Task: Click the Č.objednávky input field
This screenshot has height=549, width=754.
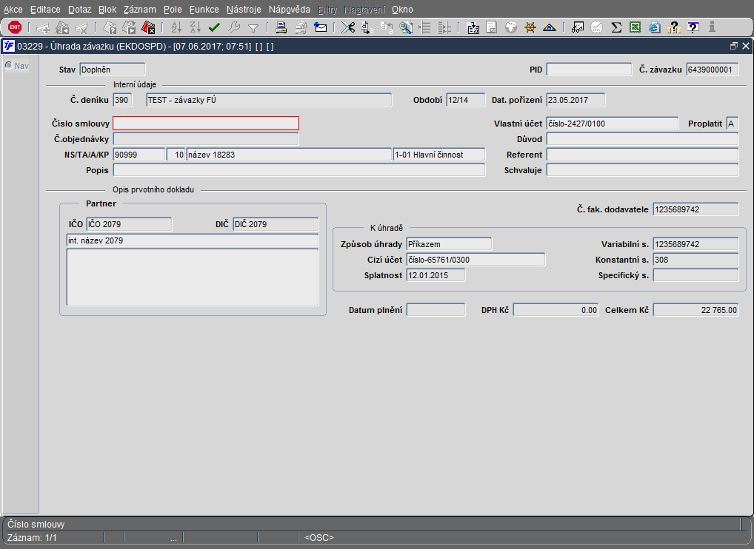Action: pos(206,139)
